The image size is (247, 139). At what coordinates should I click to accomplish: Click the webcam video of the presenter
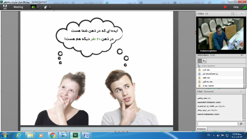tap(221, 34)
